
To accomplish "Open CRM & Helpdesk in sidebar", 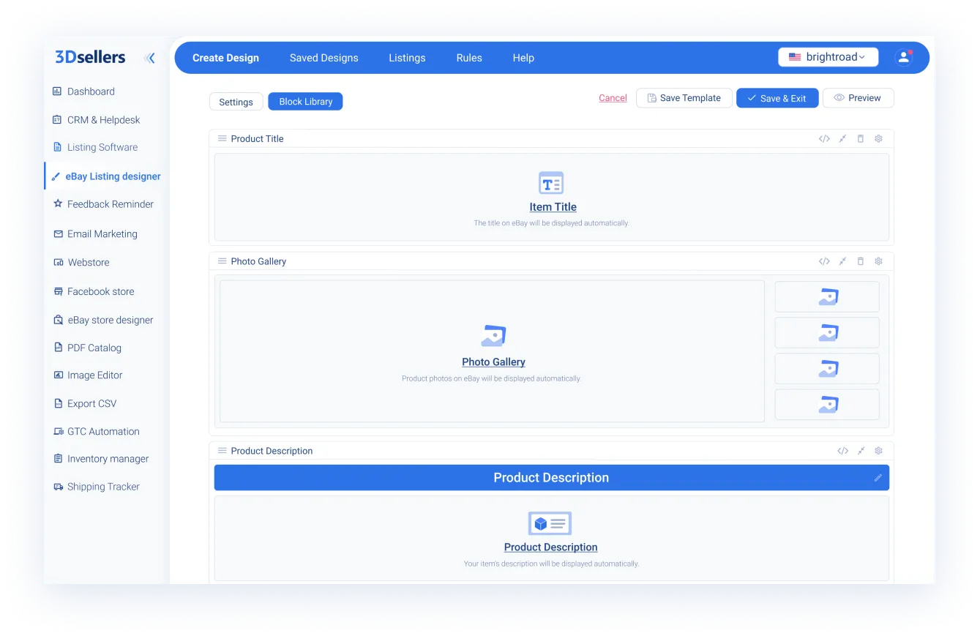I will click(96, 120).
